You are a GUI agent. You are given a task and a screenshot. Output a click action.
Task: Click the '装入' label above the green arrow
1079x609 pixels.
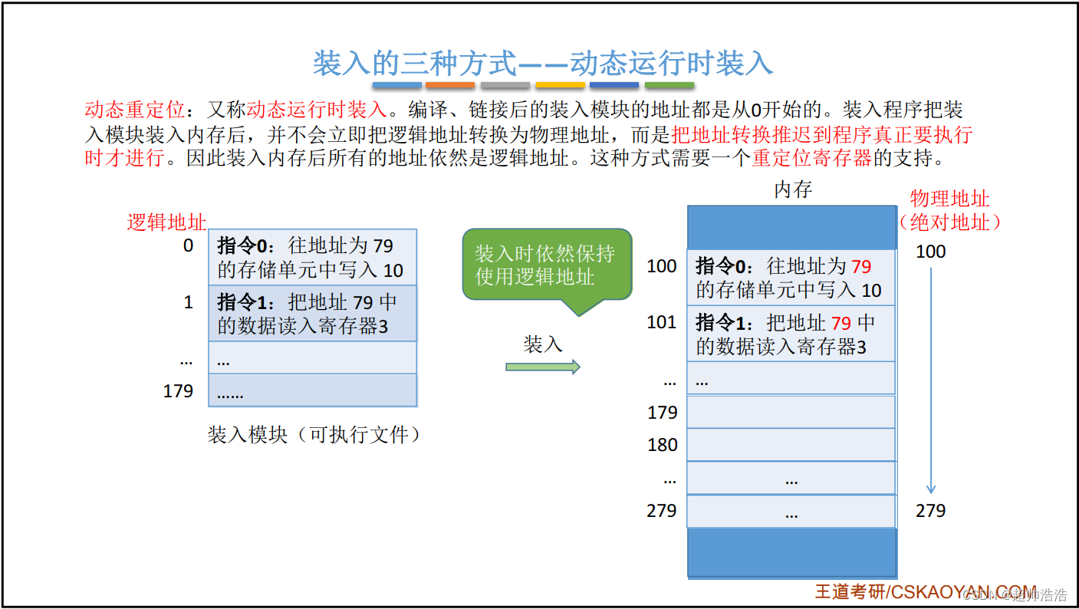pos(543,344)
